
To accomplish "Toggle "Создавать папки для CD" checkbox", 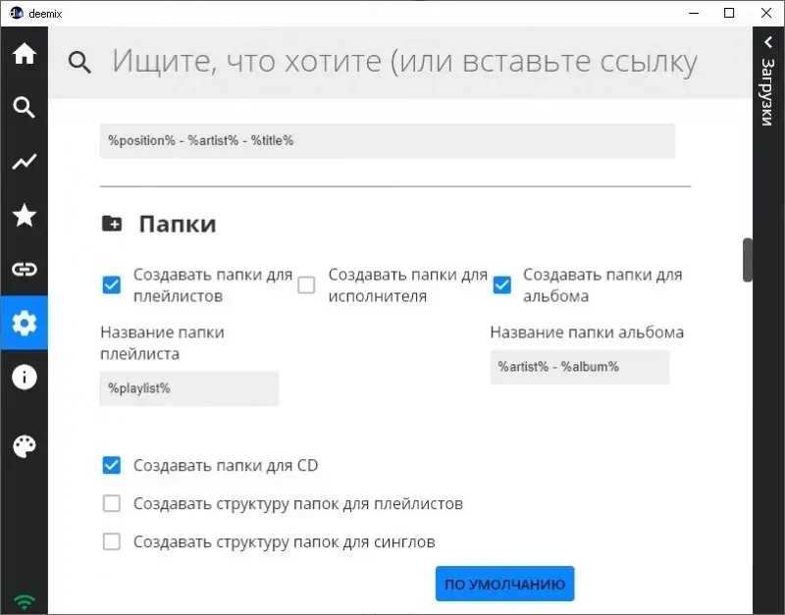I will 112,465.
